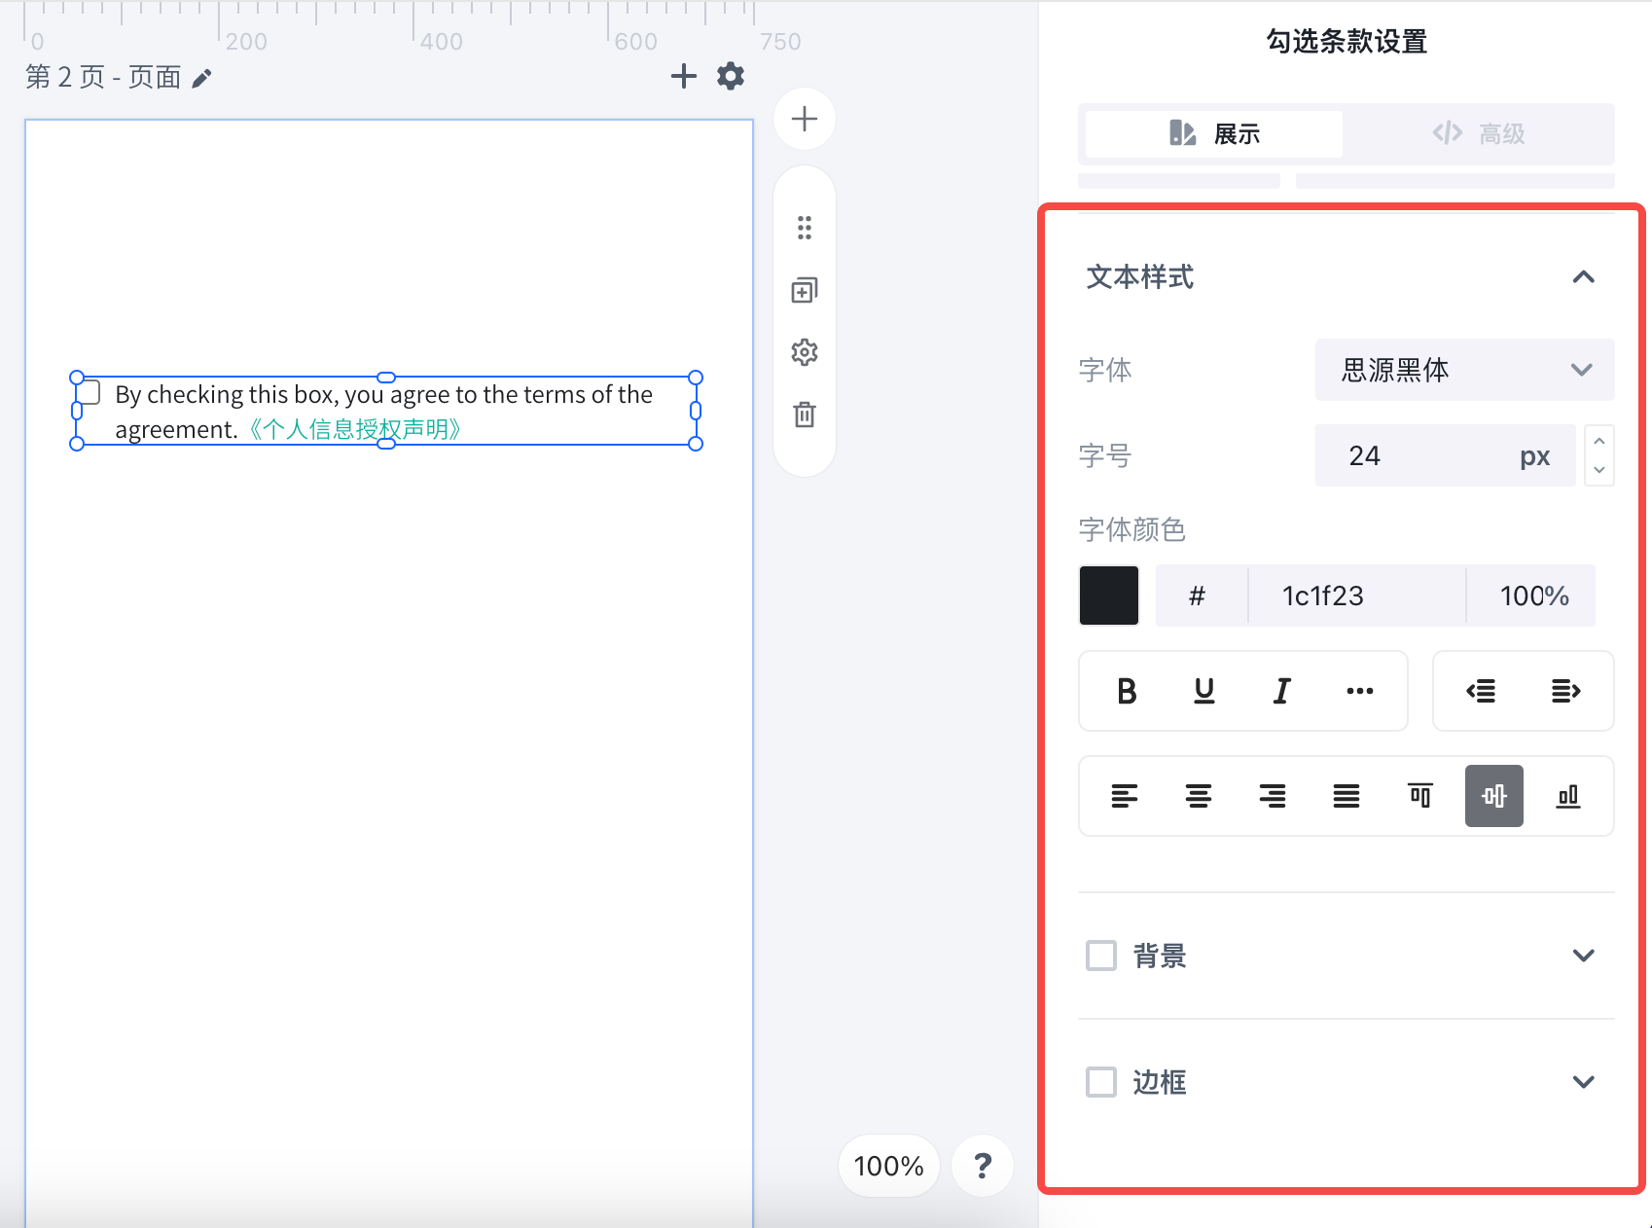Open page settings gear next to page title
The image size is (1652, 1228).
click(731, 76)
